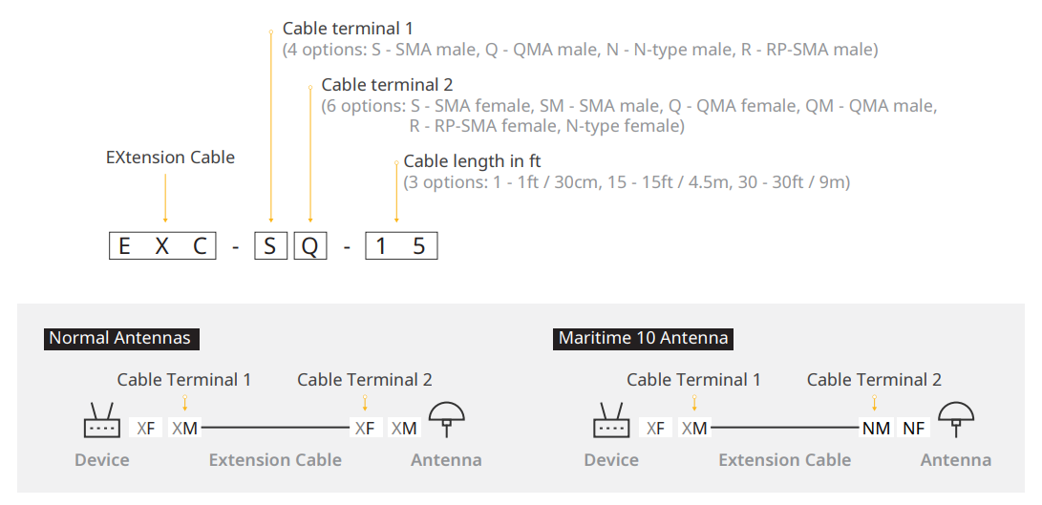Viewport: 1042px width, 505px height.
Task: Click the router device icon under Normal Antennas
Action: 102,420
